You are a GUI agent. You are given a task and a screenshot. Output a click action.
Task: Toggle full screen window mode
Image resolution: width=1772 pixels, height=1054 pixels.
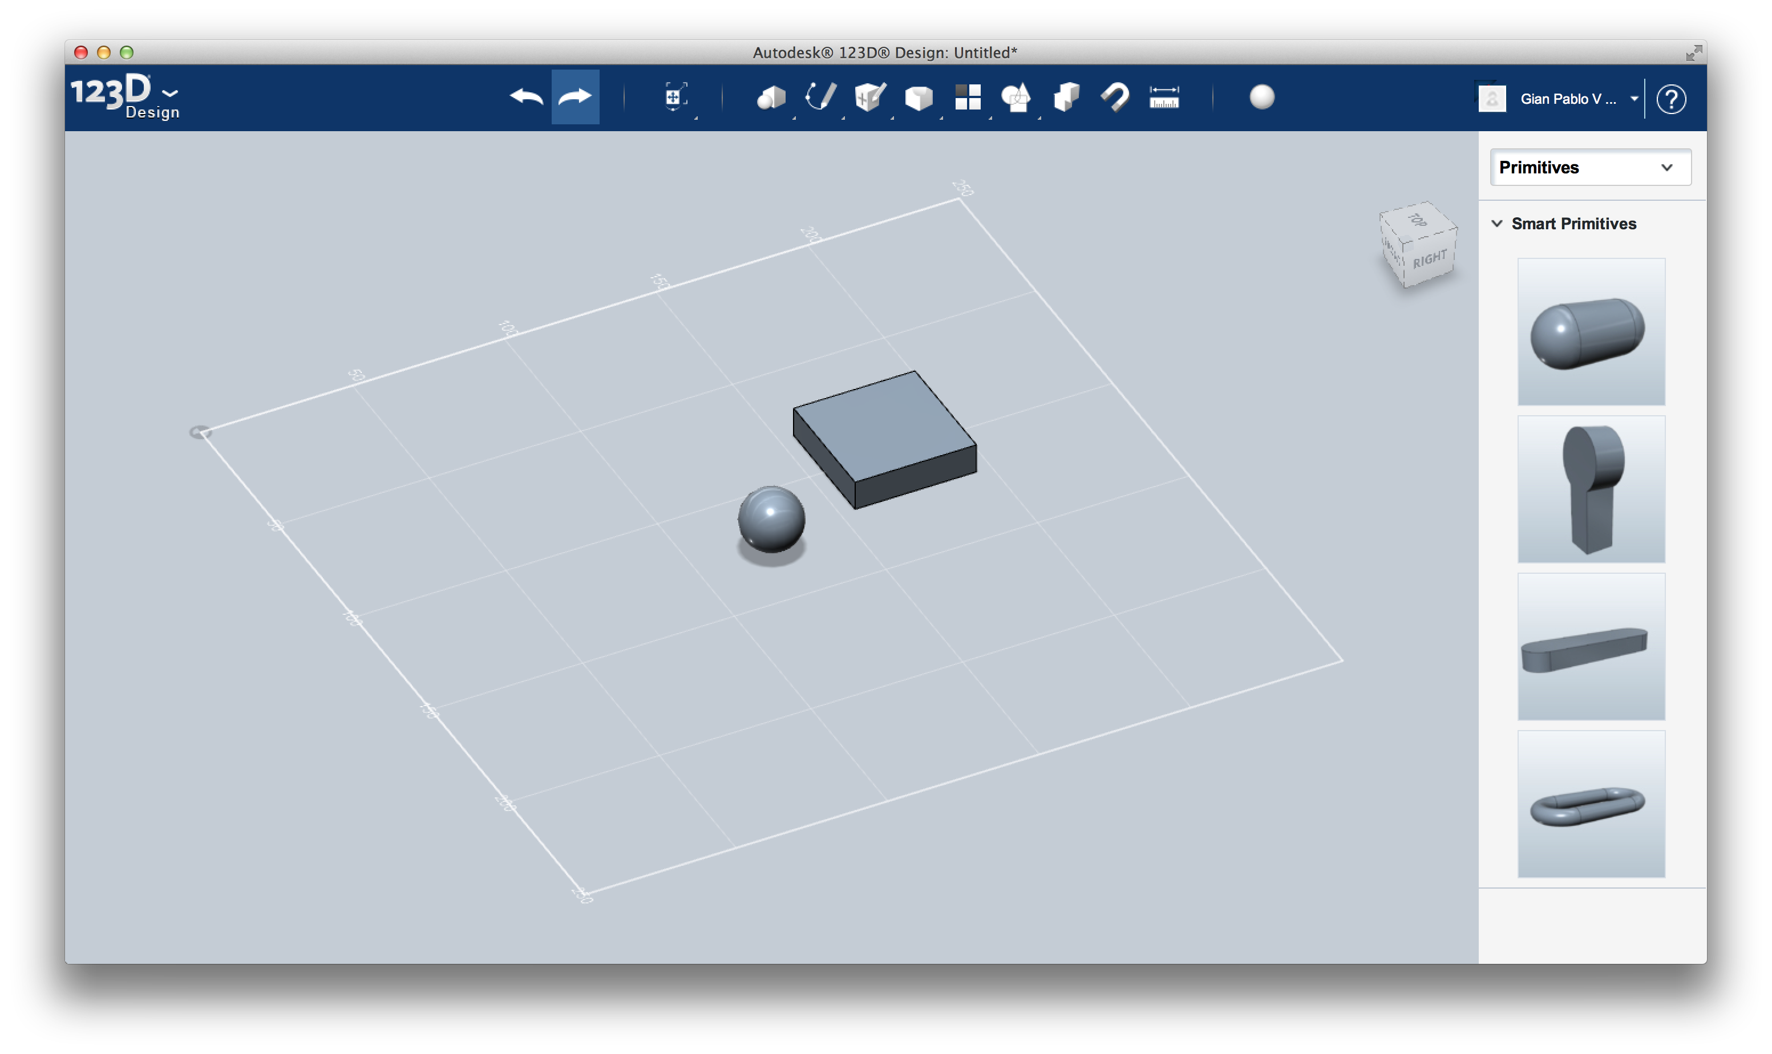point(1694,52)
